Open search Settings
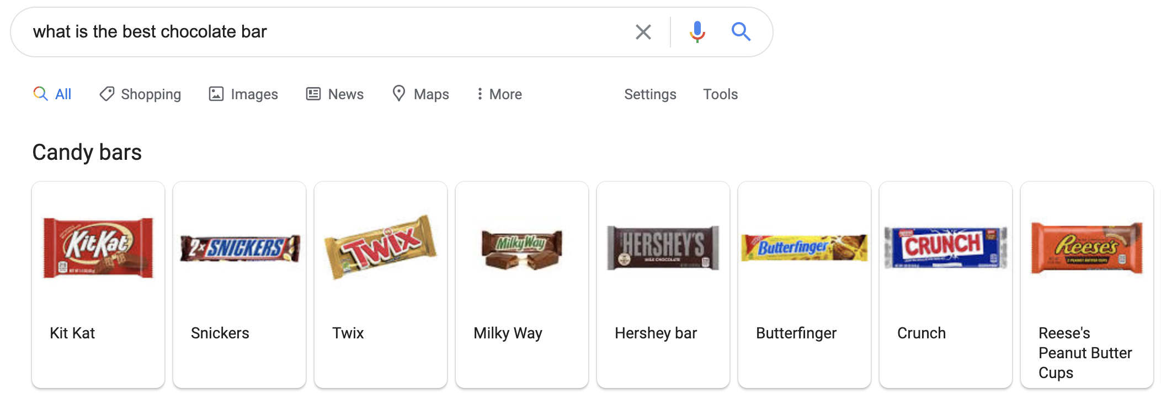 pyautogui.click(x=650, y=94)
